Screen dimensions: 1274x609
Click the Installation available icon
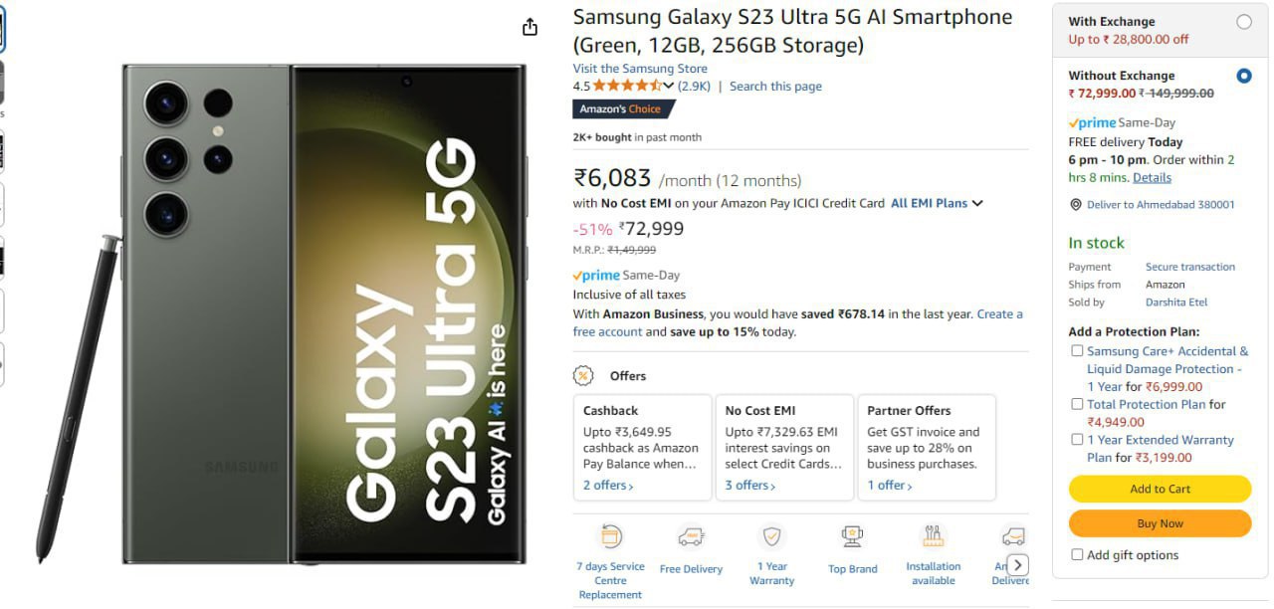933,535
